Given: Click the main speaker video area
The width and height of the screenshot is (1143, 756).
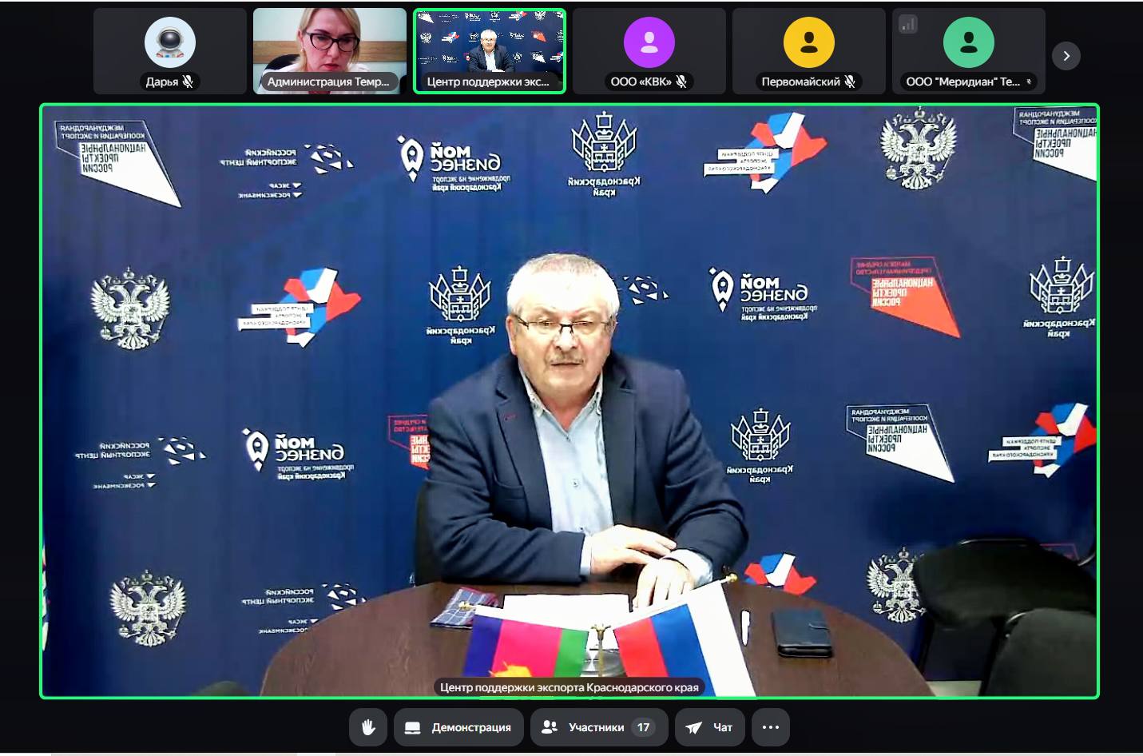Looking at the screenshot, I should coord(569,400).
